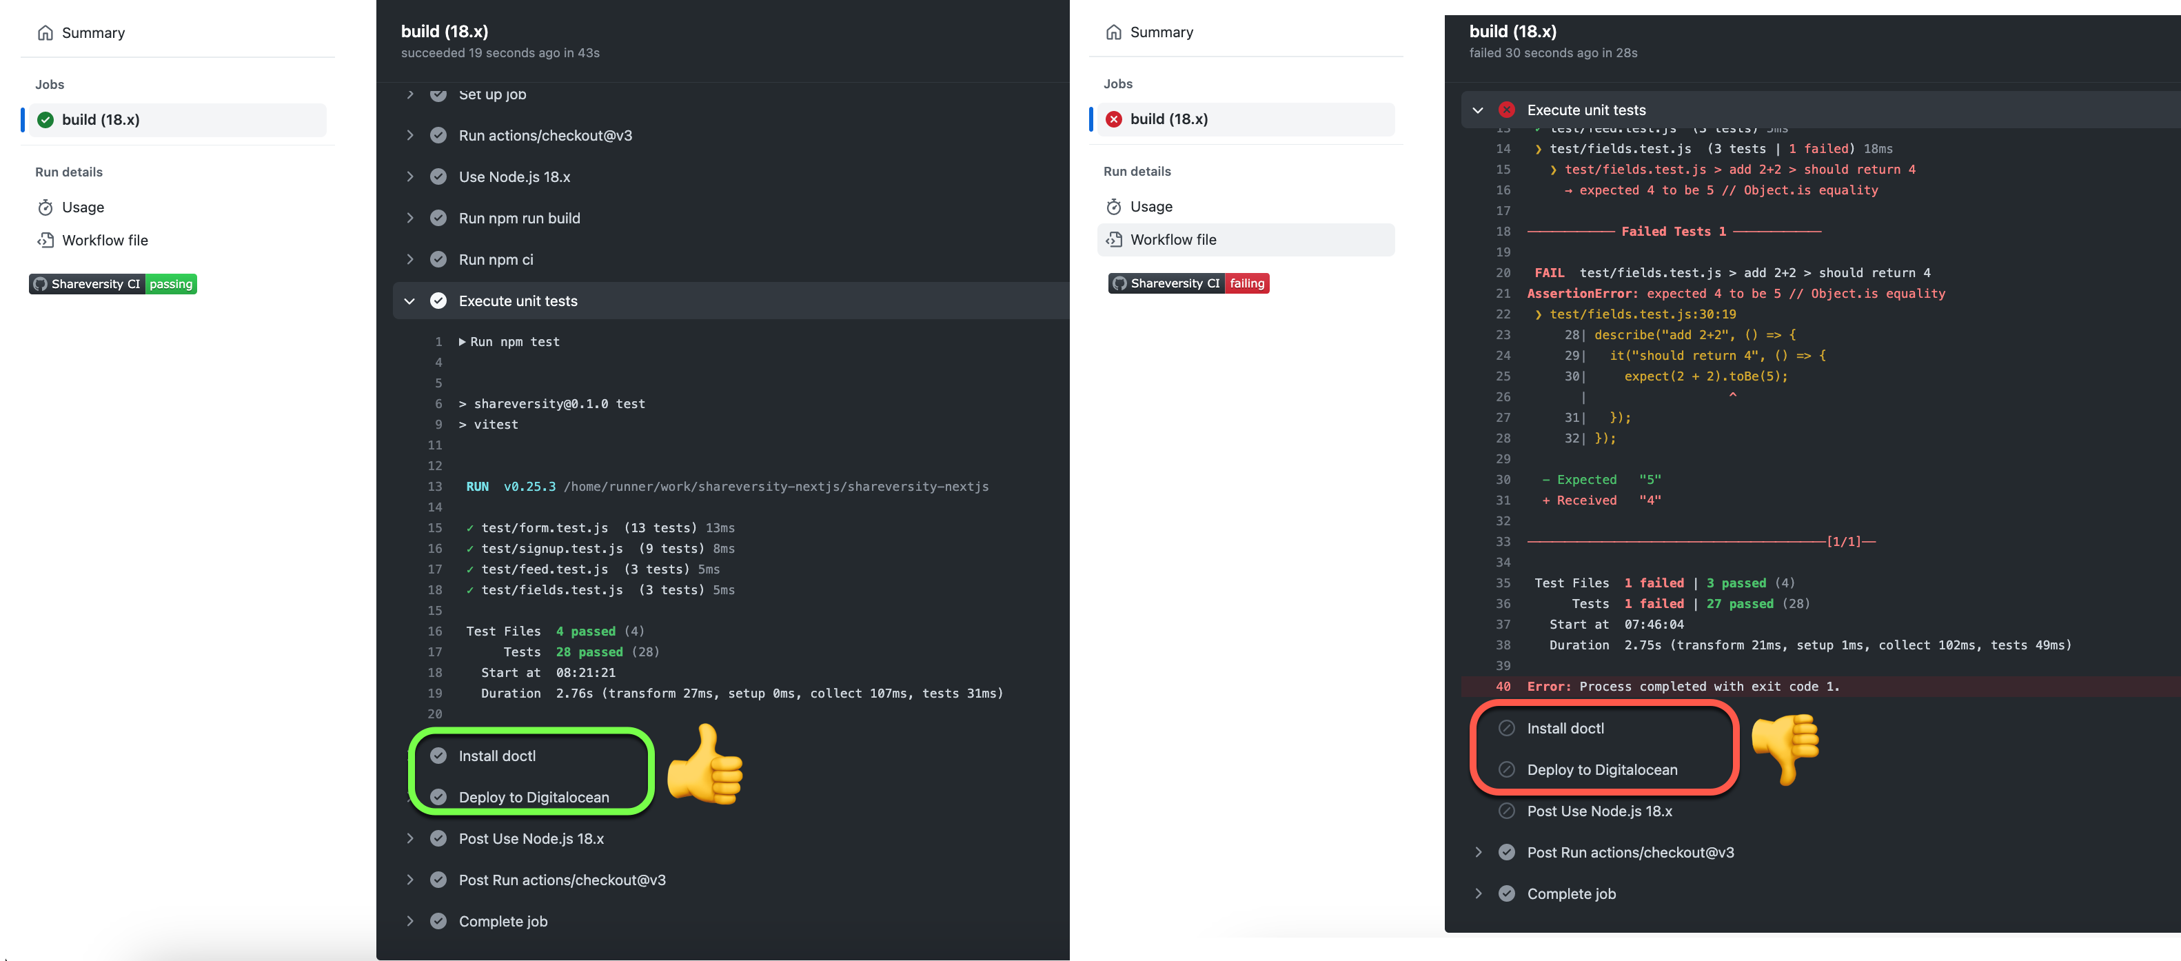Screen dimensions: 2181x961
Task: Select build (18.x) in the Jobs list
Action: tap(101, 119)
